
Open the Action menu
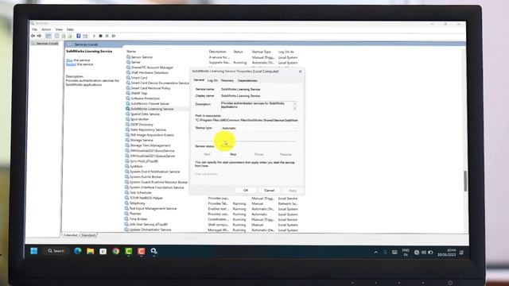(x=46, y=29)
